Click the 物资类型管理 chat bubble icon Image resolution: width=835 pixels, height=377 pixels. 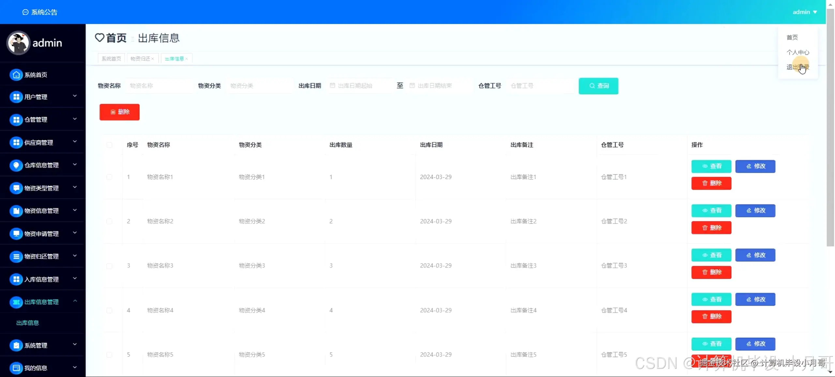[x=16, y=188]
